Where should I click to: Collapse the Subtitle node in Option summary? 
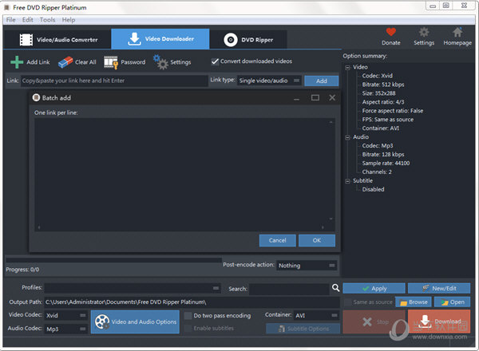347,181
